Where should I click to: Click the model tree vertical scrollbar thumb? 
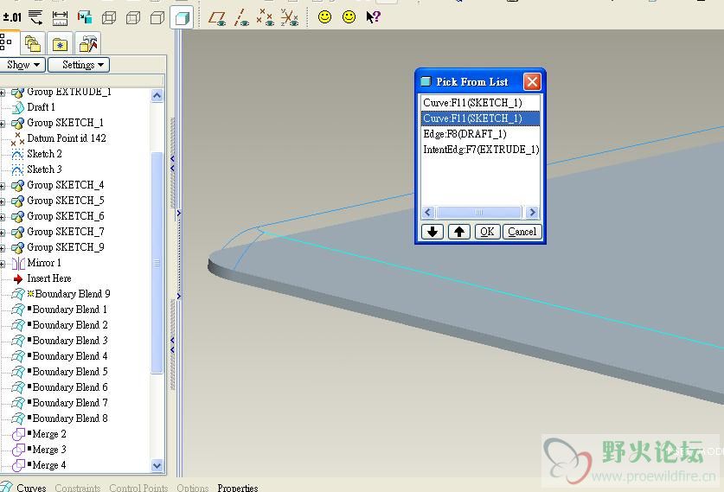pyautogui.click(x=157, y=262)
